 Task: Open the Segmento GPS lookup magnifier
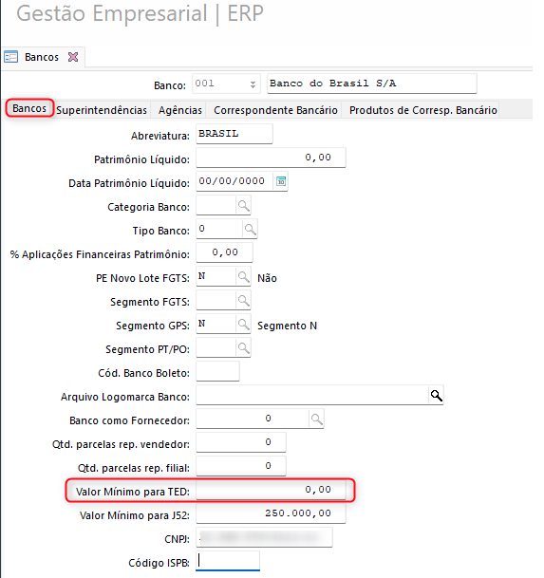[243, 324]
